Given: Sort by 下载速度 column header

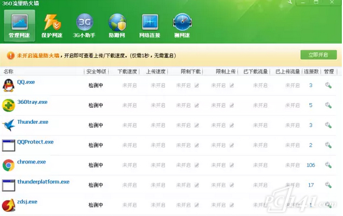Looking at the screenshot, I should click(127, 71).
